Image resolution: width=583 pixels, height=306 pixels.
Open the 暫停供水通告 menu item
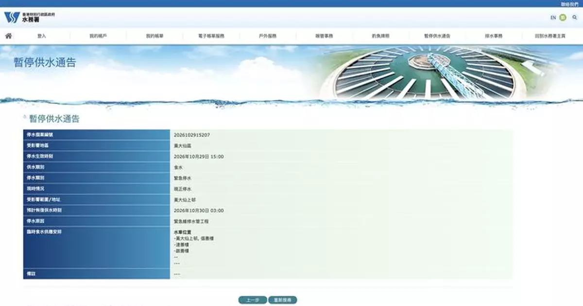click(x=437, y=36)
